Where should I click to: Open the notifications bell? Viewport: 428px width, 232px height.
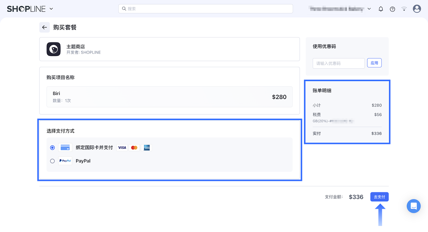pyautogui.click(x=381, y=9)
